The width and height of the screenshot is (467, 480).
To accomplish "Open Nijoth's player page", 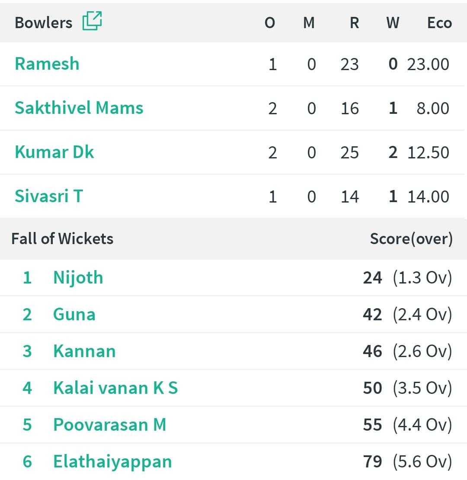I will pos(78,278).
